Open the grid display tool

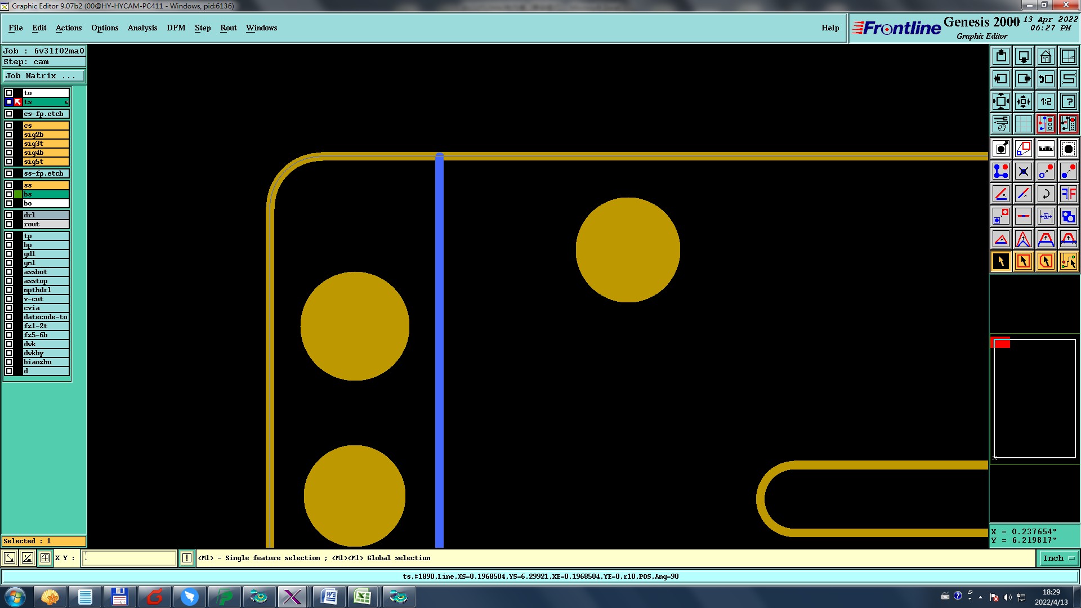point(1023,124)
